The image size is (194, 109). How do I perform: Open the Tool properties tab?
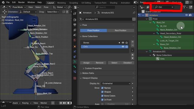coord(75,13)
